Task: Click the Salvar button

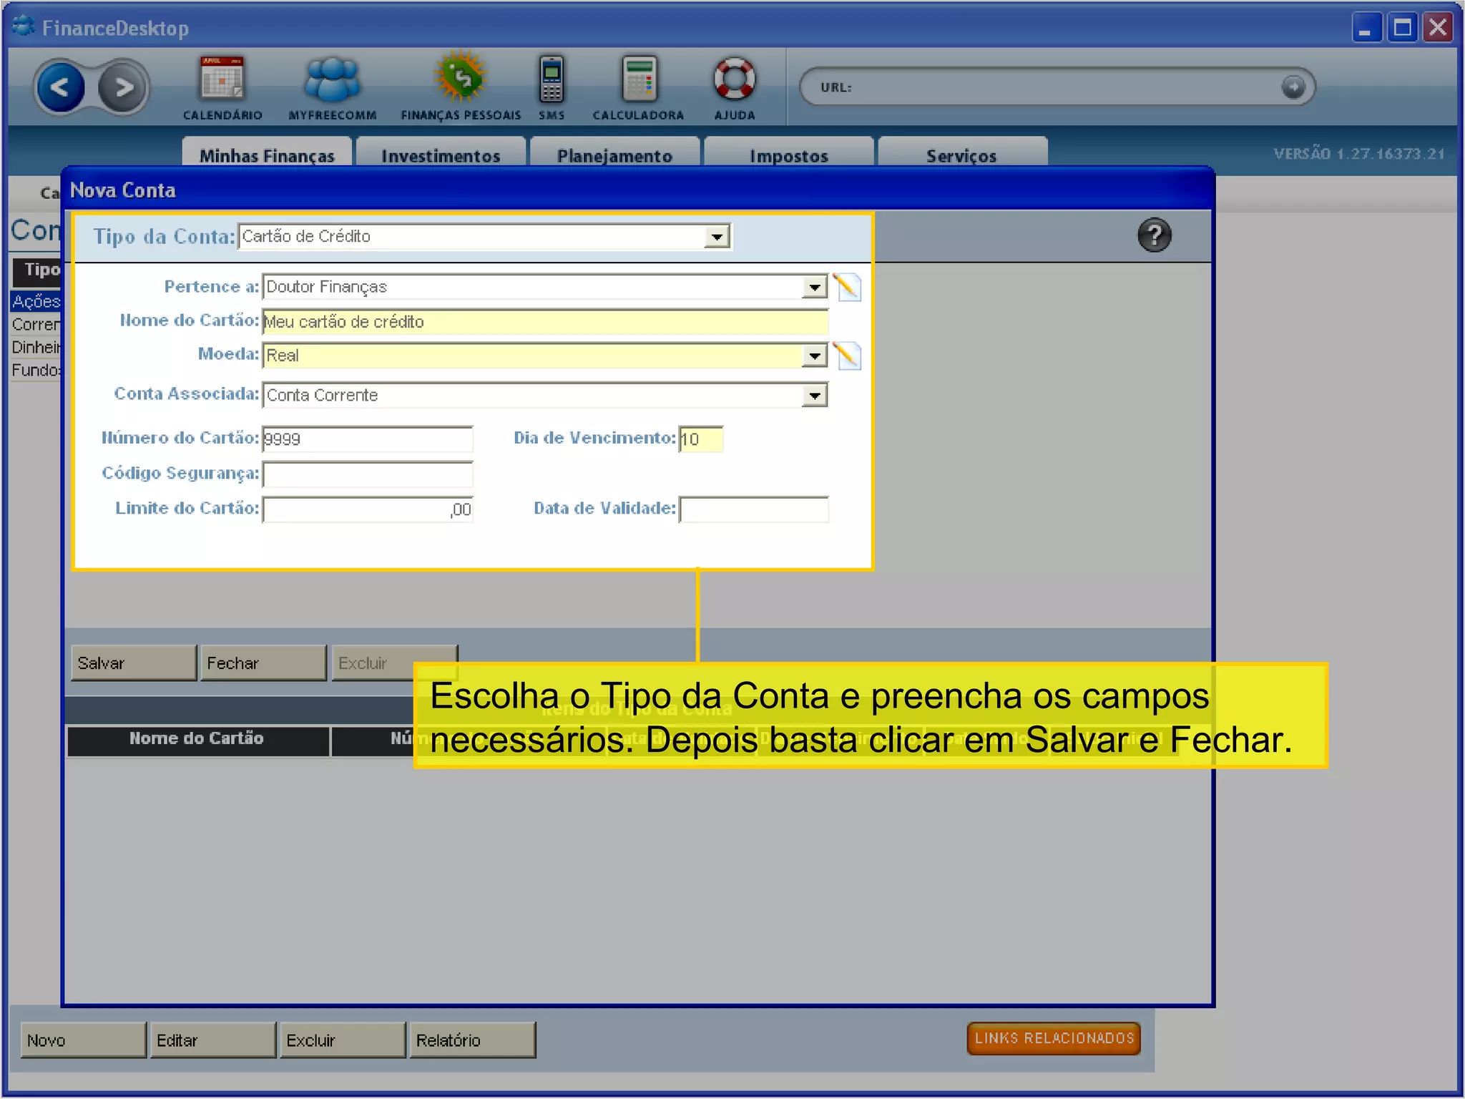Action: pyautogui.click(x=133, y=663)
